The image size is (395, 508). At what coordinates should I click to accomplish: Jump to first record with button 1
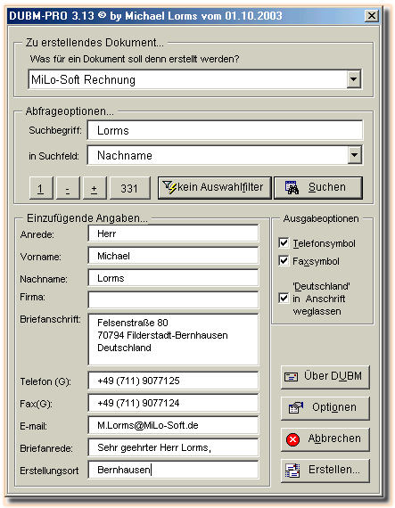click(41, 188)
